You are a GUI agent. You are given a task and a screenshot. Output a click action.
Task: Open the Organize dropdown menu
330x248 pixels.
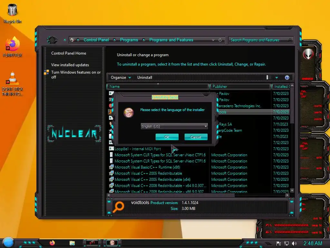pyautogui.click(x=121, y=77)
